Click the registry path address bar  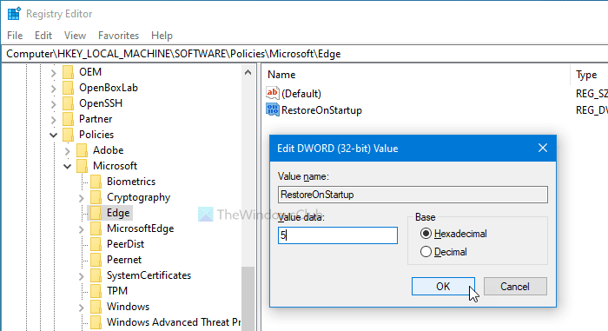coord(305,54)
